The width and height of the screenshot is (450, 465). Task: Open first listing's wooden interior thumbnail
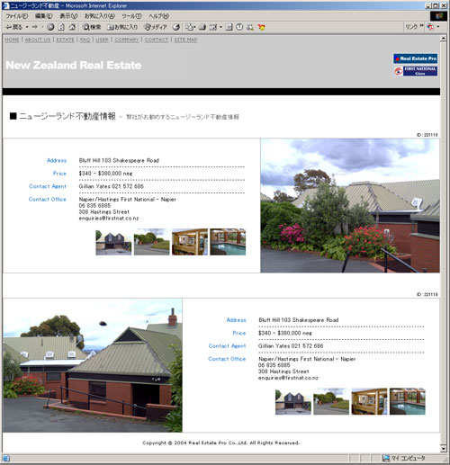click(190, 242)
